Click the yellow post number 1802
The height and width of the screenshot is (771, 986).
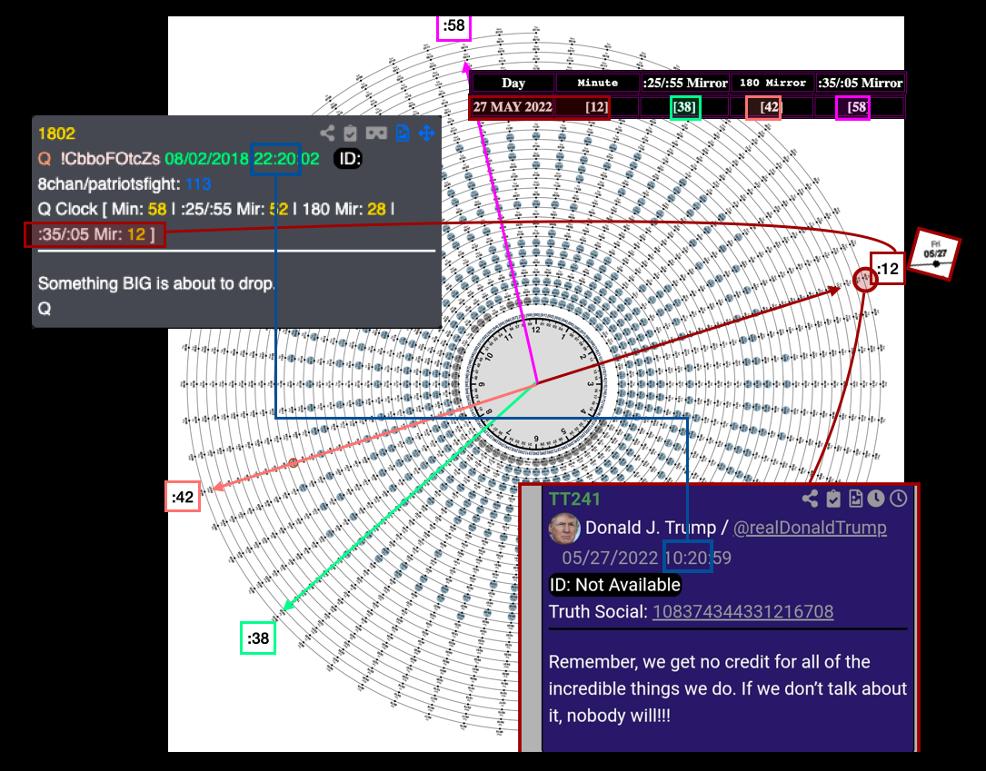pos(56,133)
